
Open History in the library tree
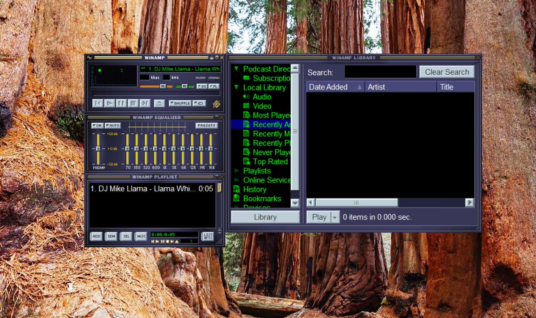coord(249,189)
